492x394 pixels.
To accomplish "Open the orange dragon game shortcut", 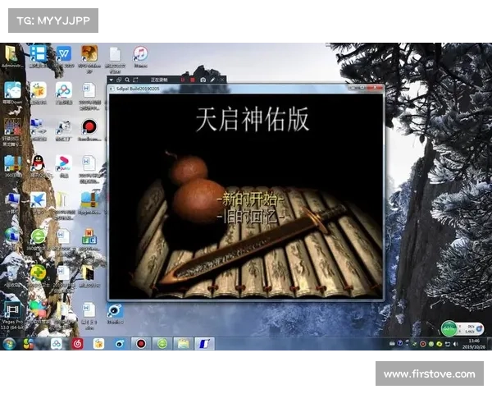I will tap(89, 57).
